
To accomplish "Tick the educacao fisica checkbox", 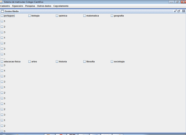I will [2, 62].
